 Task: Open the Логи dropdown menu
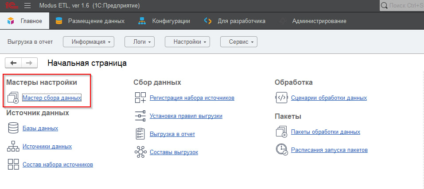pyautogui.click(x=139, y=42)
